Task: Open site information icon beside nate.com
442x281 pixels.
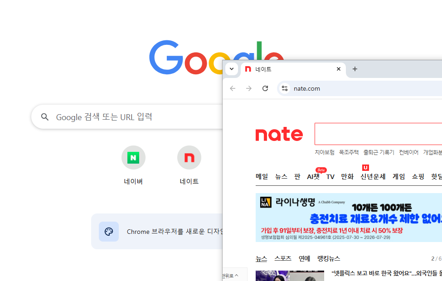Action: coord(285,88)
